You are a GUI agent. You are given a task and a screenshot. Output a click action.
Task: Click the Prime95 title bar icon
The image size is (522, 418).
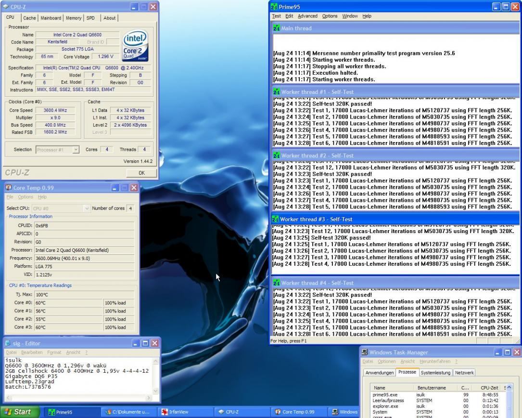click(274, 7)
